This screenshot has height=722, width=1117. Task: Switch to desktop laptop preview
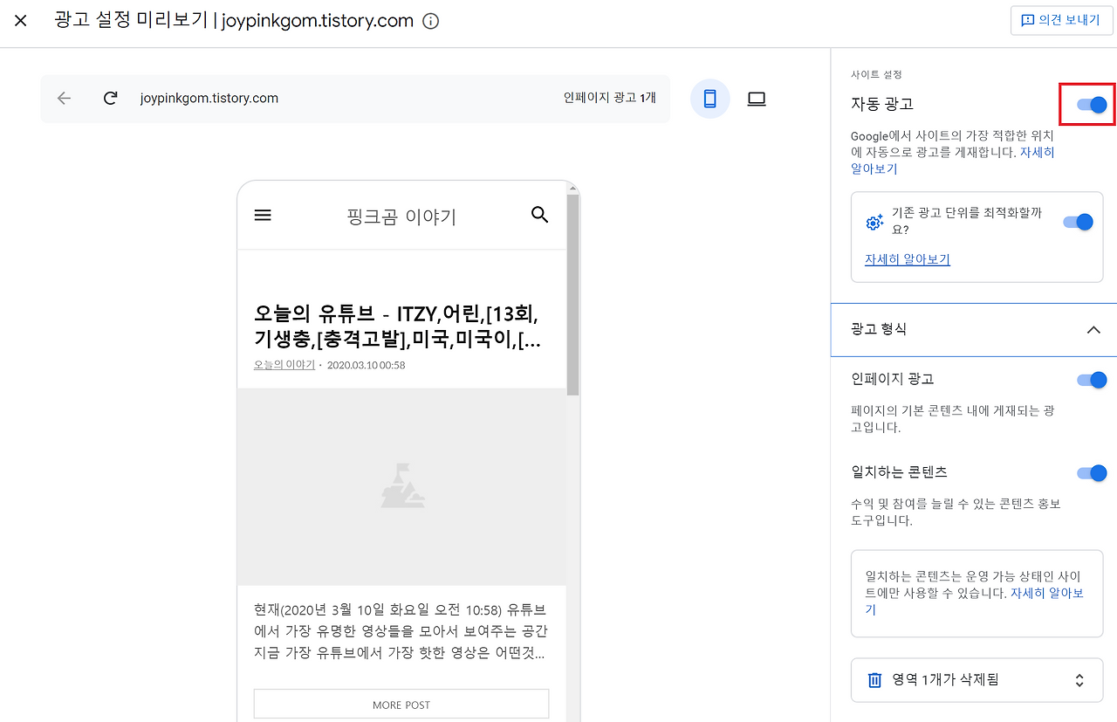pyautogui.click(x=757, y=99)
